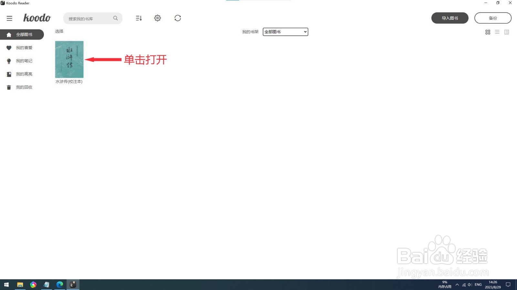Click the sync refresh icon
Image resolution: width=517 pixels, height=290 pixels.
click(177, 18)
